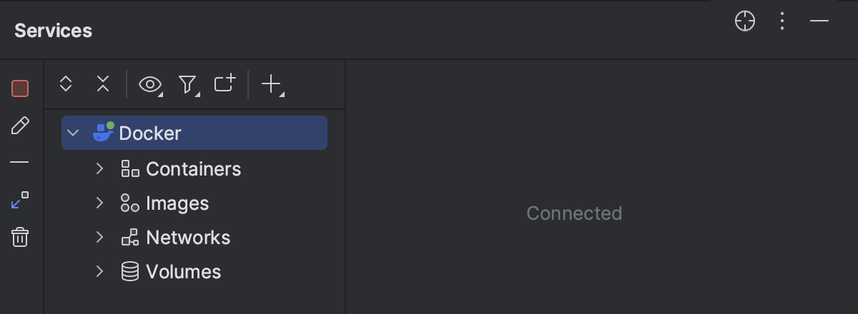Click the blue Open in New Tab arrow icon
This screenshot has height=314, width=858.
[20, 200]
